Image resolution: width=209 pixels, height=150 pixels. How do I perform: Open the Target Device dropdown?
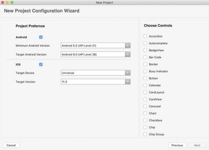coord(95,73)
